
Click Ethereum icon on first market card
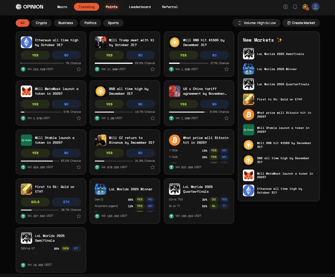tap(26, 42)
